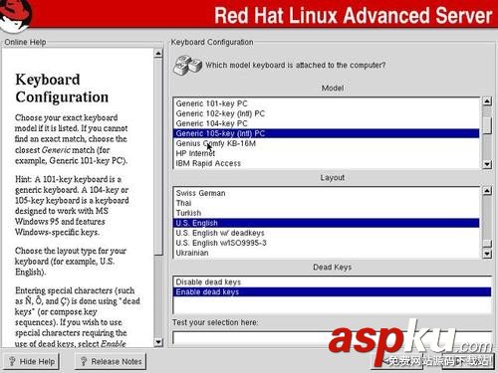
Task: Click Online Help scroll down arrow
Action: point(158,342)
